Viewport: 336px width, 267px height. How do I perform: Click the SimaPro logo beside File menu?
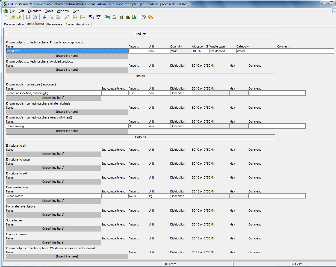(x=6, y=11)
